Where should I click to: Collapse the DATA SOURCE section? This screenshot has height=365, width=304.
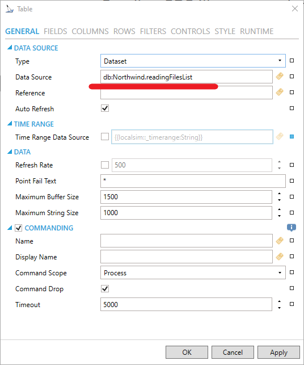click(10, 48)
